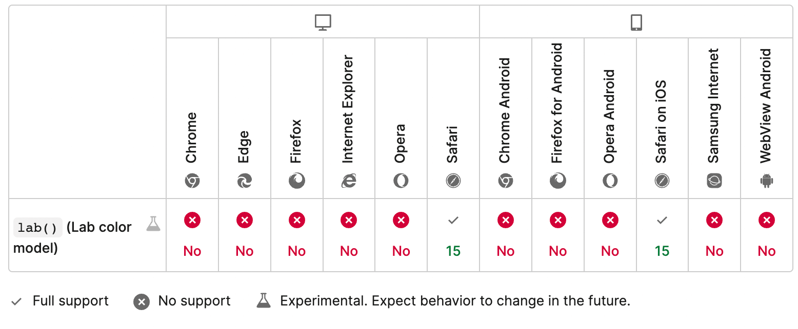This screenshot has height=329, width=798.
Task: Expand the Chrome desktop No support cell
Action: pyautogui.click(x=192, y=235)
